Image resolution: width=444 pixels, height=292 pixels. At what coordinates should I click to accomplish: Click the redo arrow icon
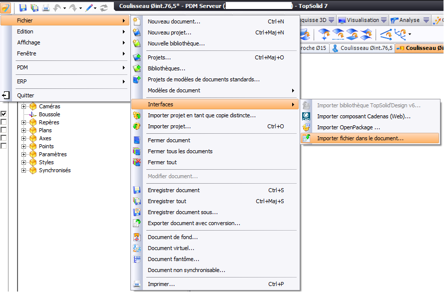[x=73, y=8]
